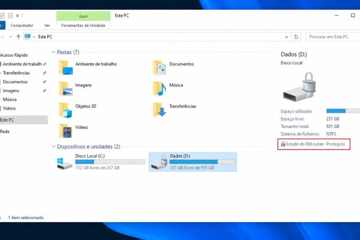Select the Dados (D:) locked drive icon
This screenshot has width=360, height=240.
coord(159,162)
